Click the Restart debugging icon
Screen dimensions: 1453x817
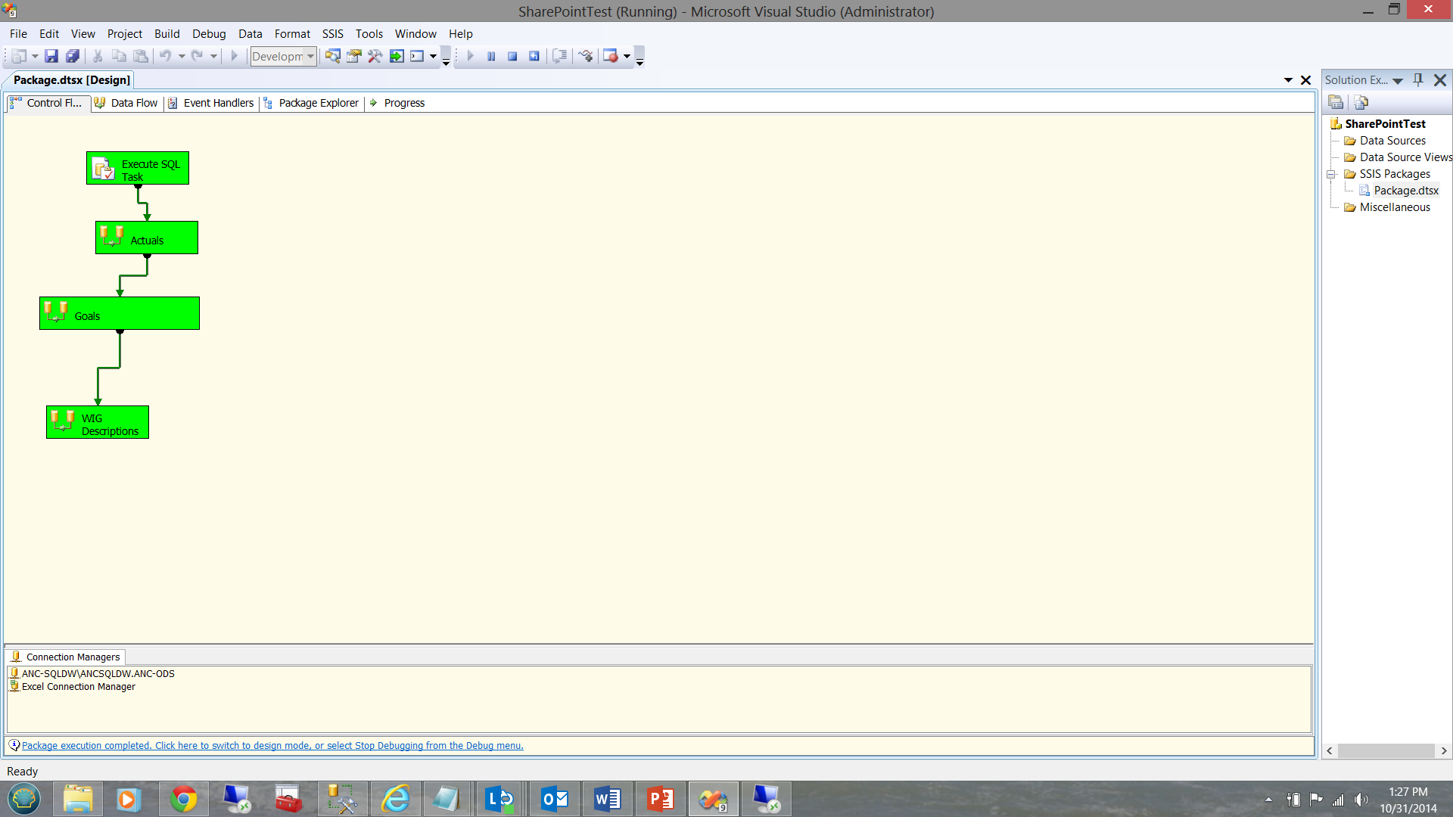coord(534,56)
